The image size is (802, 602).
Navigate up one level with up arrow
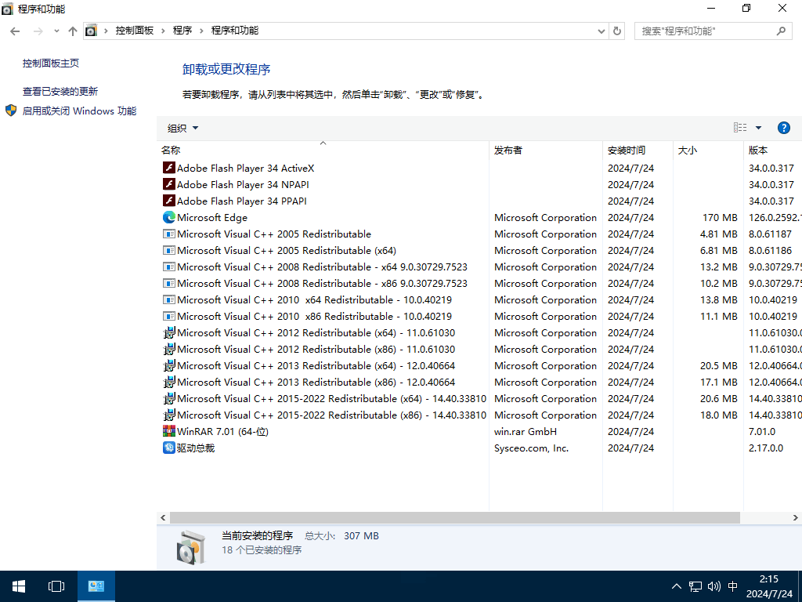click(x=73, y=31)
